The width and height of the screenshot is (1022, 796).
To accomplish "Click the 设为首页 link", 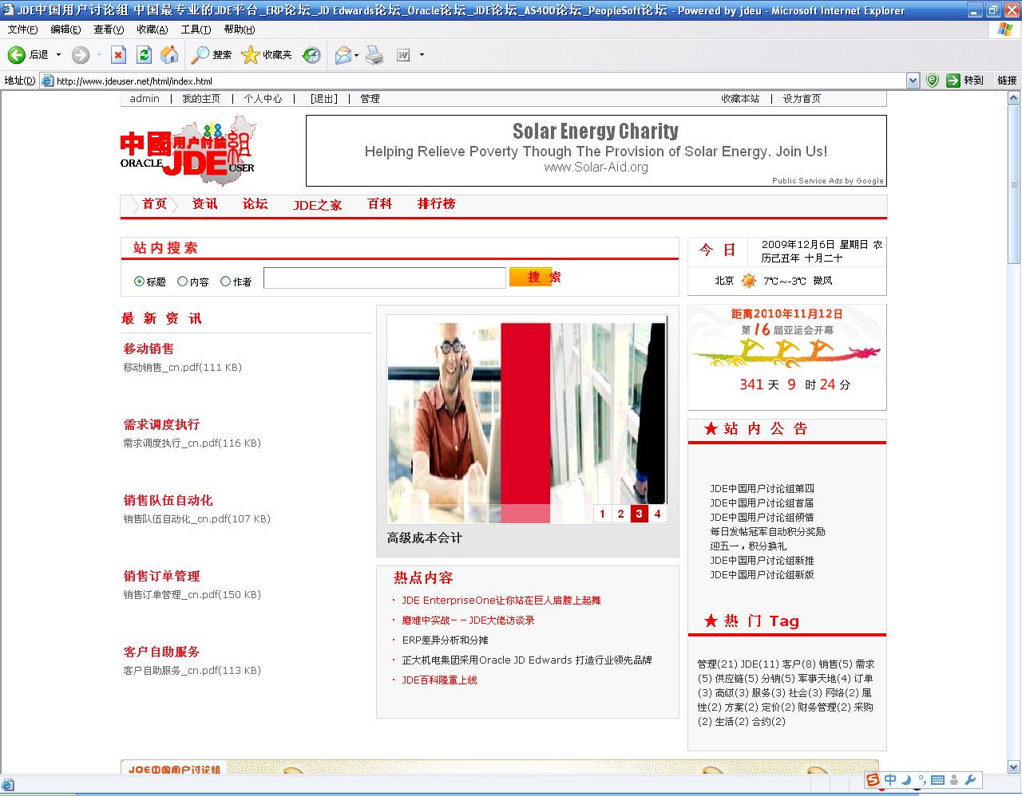I will 802,99.
